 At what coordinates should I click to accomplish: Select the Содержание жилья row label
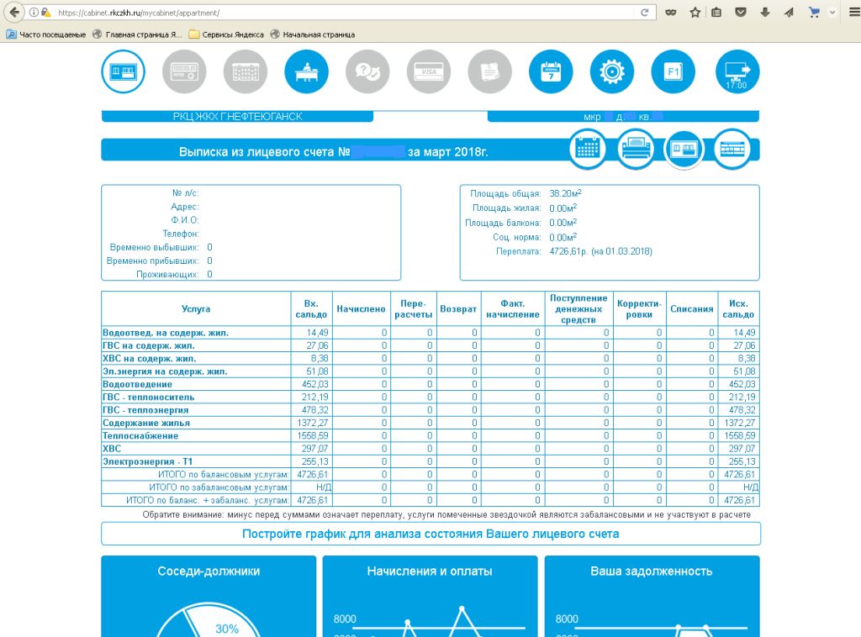(146, 423)
